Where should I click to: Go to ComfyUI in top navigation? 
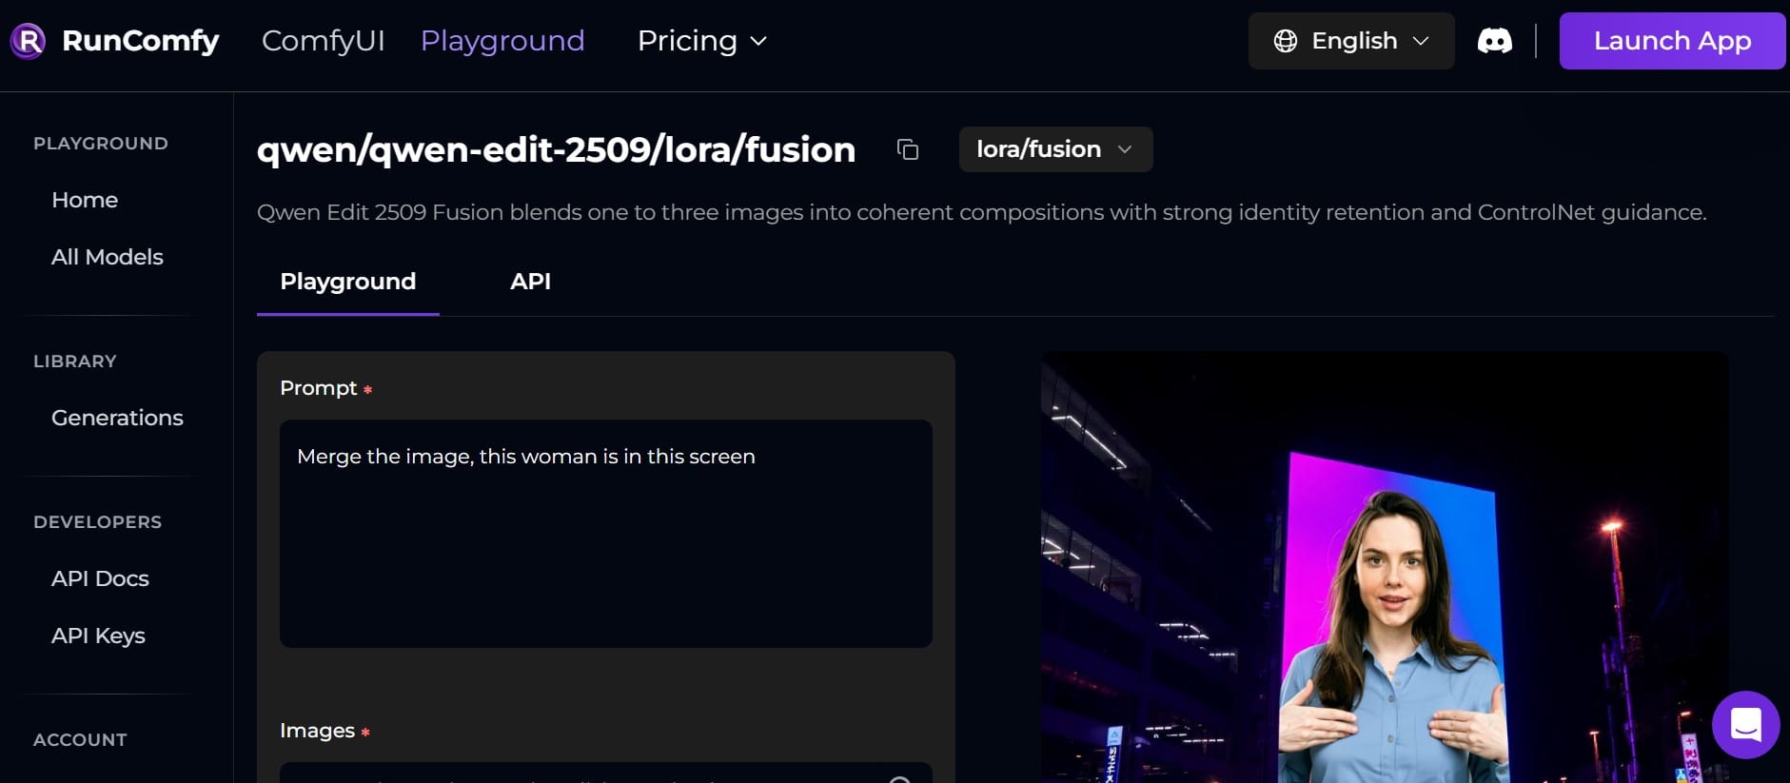click(323, 41)
